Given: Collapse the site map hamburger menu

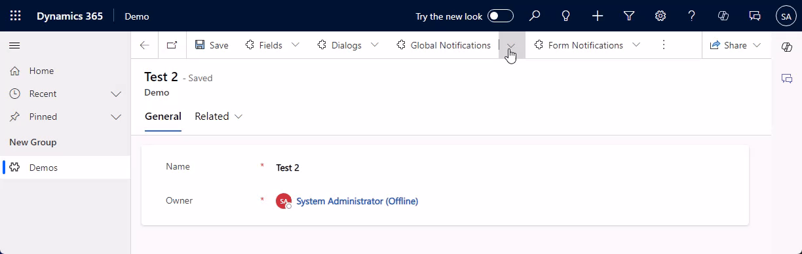Looking at the screenshot, I should tap(14, 45).
